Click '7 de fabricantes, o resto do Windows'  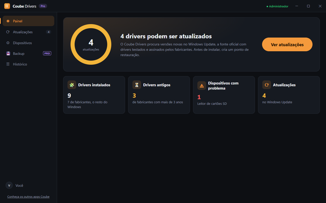pos(87,105)
